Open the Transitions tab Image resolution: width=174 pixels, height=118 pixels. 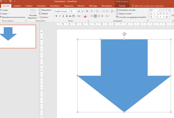[41, 6]
